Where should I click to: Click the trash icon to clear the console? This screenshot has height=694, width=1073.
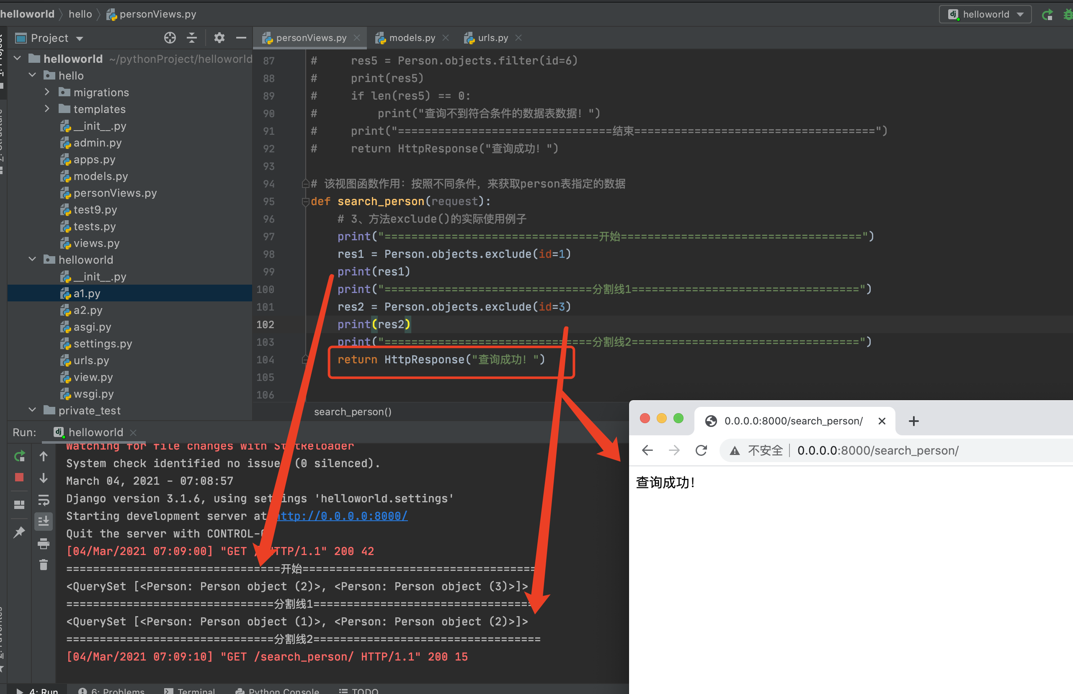43,565
